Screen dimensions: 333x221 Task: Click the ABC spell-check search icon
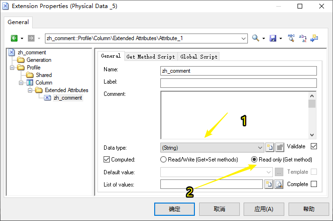pos(291,38)
